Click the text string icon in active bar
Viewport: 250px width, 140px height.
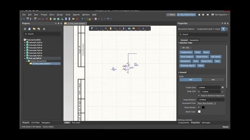143,28
